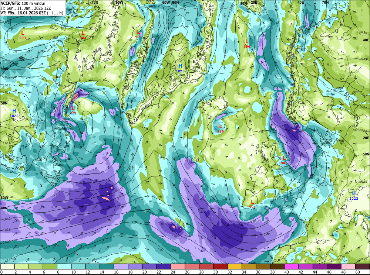
Task: Click the legend scale number '24'
Action: pyautogui.click(x=173, y=272)
